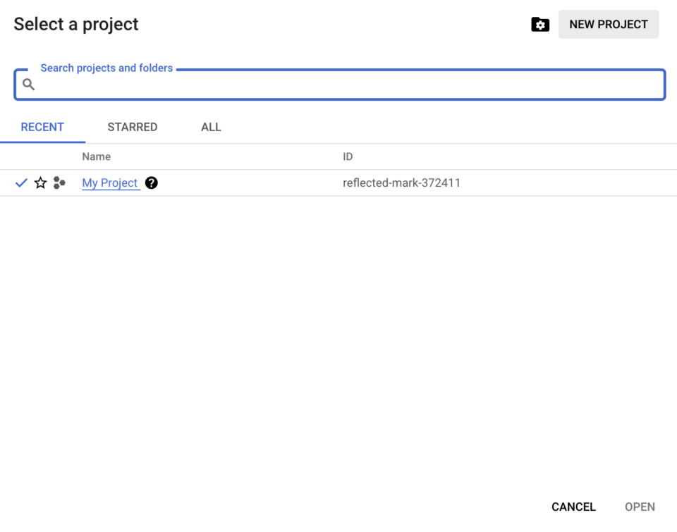Open the ALL projects tab
Image resolution: width=677 pixels, height=532 pixels.
point(211,127)
